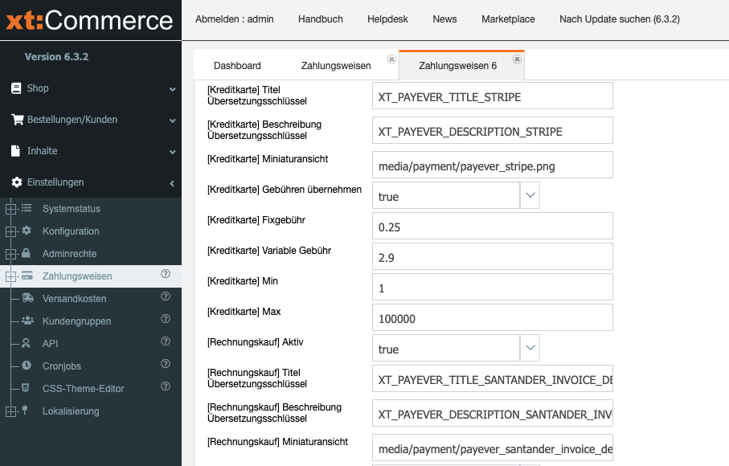729x466 pixels.
Task: Close the Zahlungsweisen tab
Action: click(x=392, y=59)
